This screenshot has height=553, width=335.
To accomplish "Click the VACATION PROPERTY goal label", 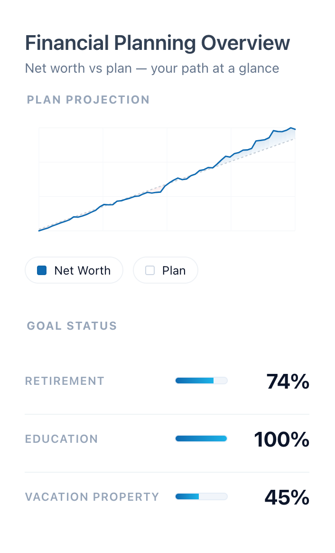I will [x=92, y=496].
